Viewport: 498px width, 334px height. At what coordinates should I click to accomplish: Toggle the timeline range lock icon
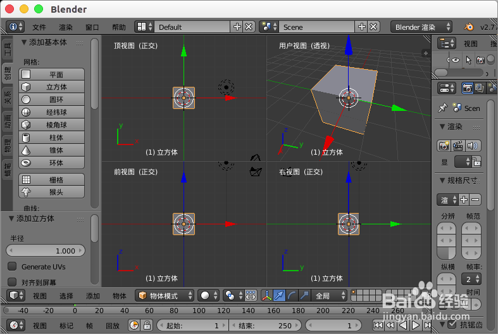click(x=147, y=325)
